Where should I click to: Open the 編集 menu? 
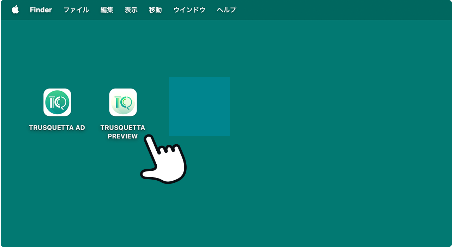[107, 10]
